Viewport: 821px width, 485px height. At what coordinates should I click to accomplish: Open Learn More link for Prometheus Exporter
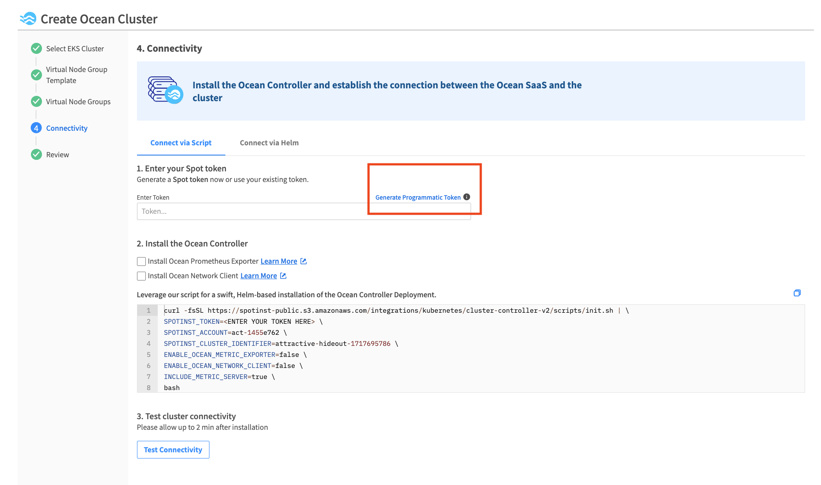[x=279, y=261]
